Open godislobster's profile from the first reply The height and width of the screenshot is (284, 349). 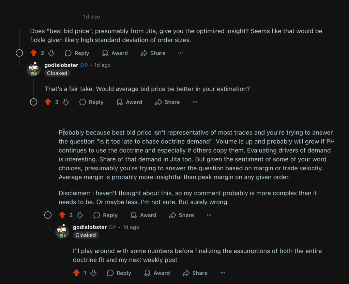tap(61, 65)
